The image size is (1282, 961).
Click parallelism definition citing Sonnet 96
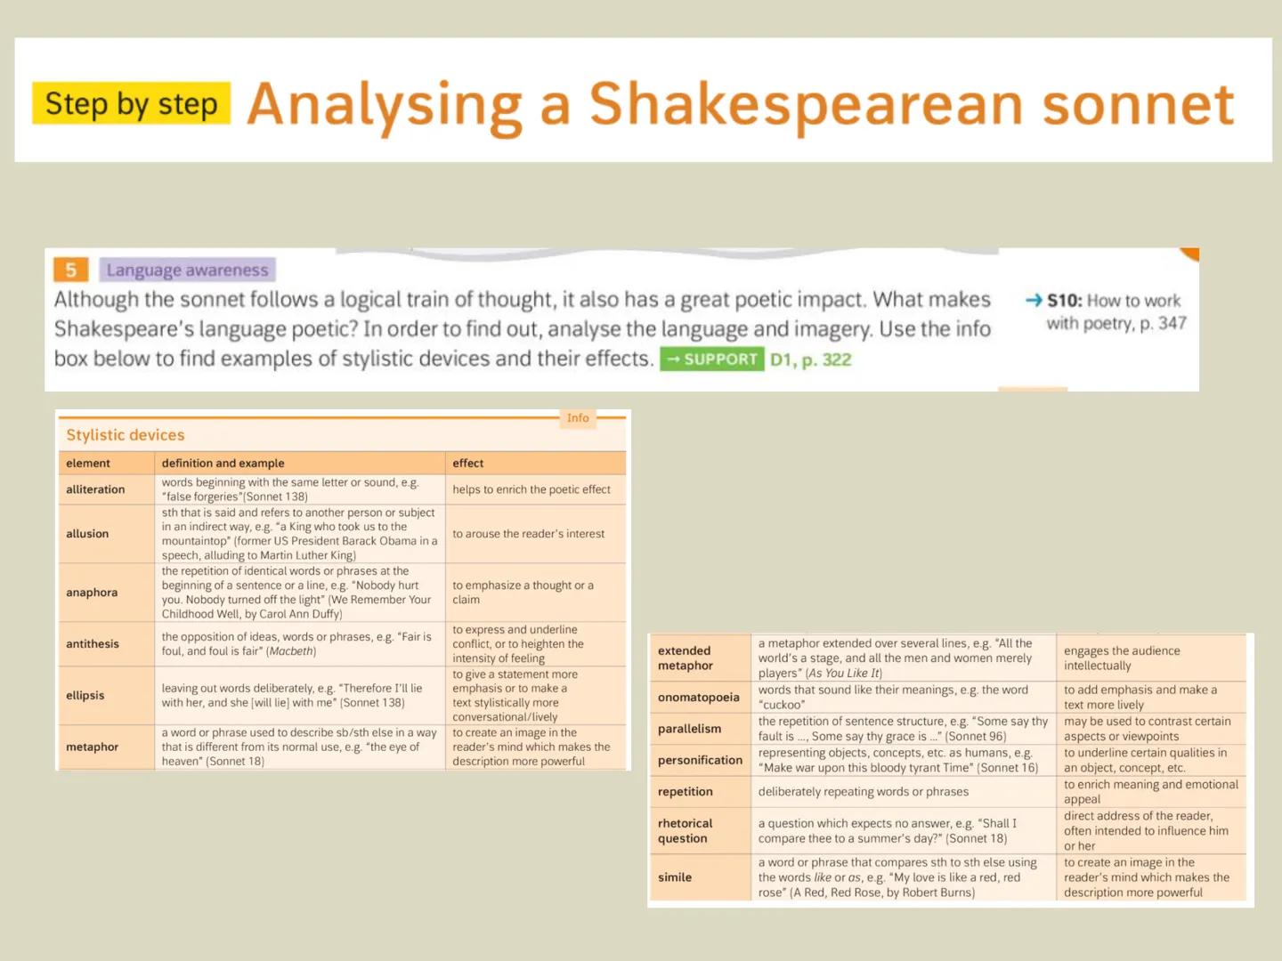click(904, 729)
